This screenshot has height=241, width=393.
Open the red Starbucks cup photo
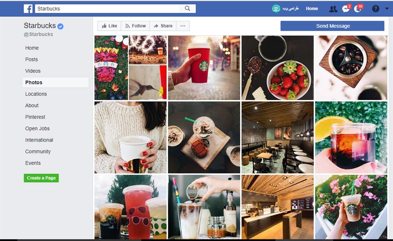(204, 68)
